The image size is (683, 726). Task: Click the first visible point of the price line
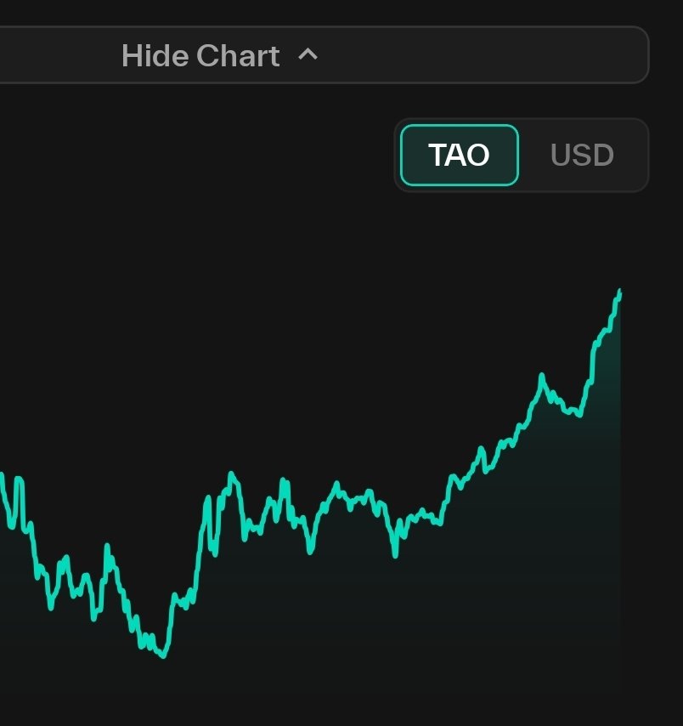2,476
